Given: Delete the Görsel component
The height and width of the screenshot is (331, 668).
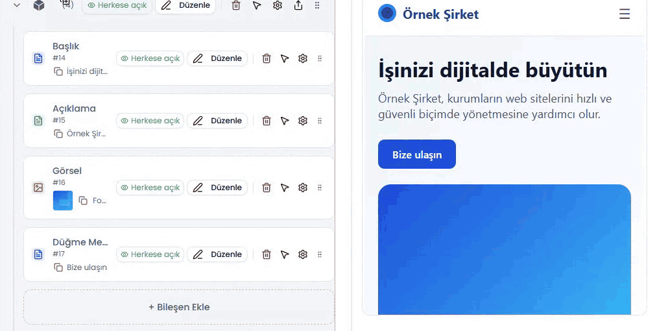Looking at the screenshot, I should click(267, 188).
